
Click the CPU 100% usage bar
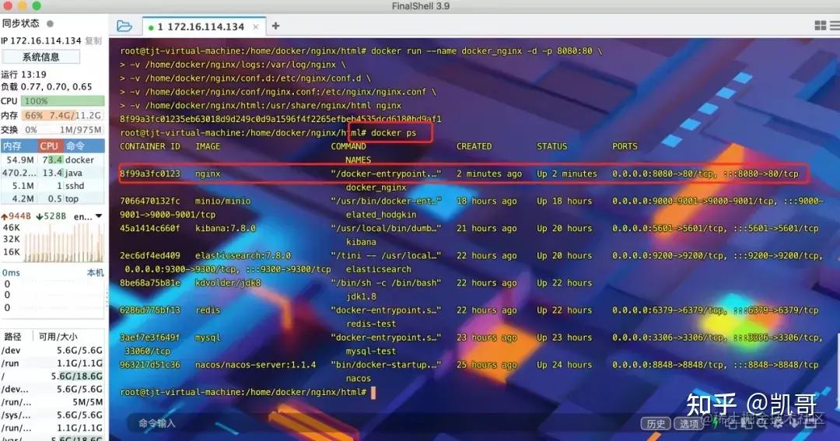[x=63, y=101]
